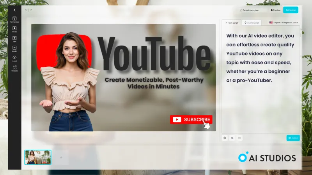312x175 pixels.
Task: Switch to the Audio Script tab
Action: pos(252,23)
